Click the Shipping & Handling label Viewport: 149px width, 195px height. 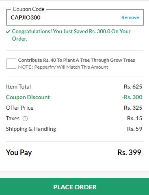[x=31, y=129]
